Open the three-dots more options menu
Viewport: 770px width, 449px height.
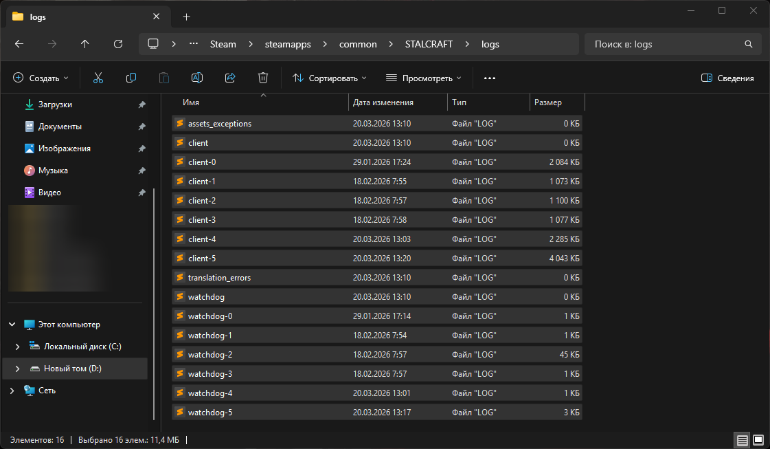pyautogui.click(x=489, y=78)
